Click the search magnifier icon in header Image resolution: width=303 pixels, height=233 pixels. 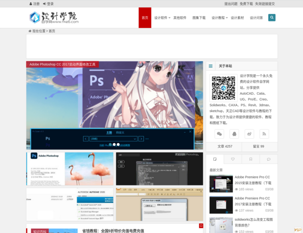click(272, 18)
